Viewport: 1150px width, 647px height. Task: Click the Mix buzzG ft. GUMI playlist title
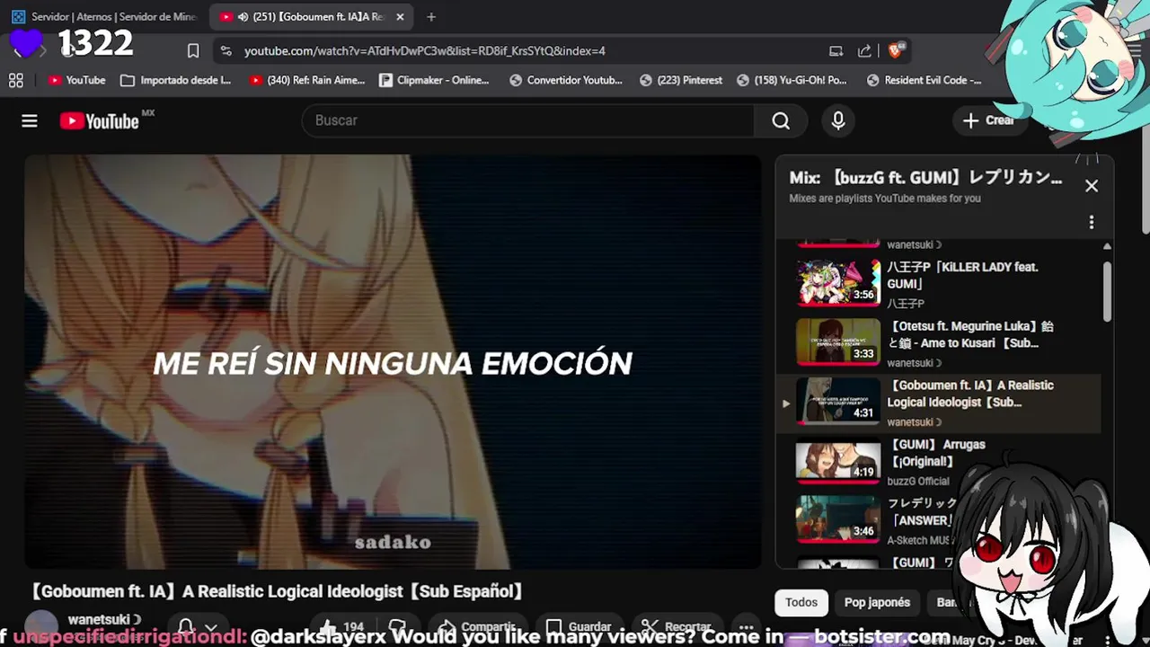[x=925, y=178]
